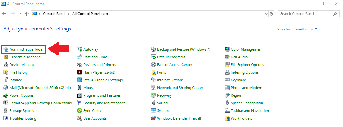Viewport: 343px width, 127px height.
Task: Expand the address bar history dropdown
Action: click(x=266, y=14)
